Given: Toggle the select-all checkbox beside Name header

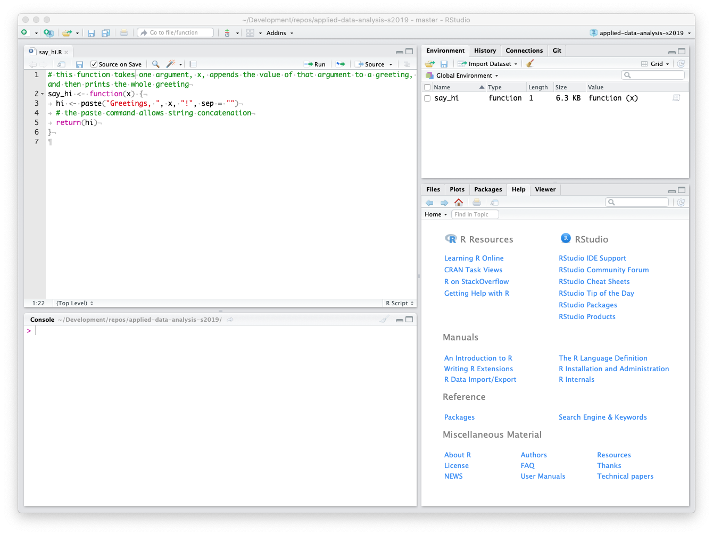Looking at the screenshot, I should [427, 87].
